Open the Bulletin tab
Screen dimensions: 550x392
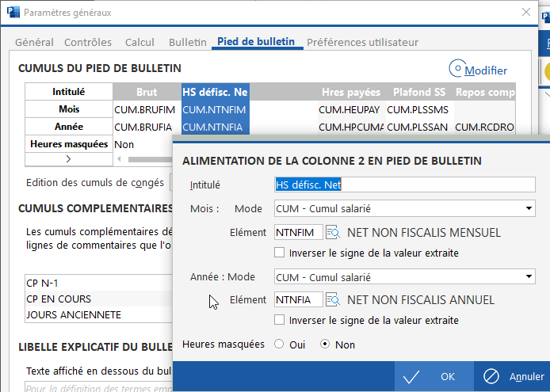click(188, 43)
